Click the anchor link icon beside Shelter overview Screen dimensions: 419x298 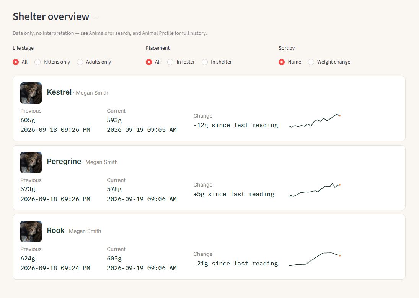click(96, 17)
